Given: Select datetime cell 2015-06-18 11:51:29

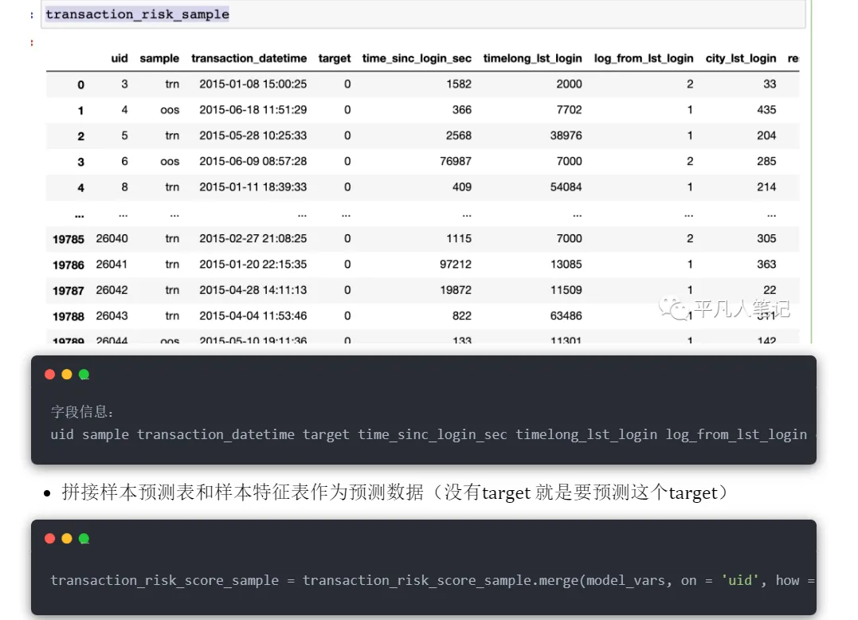Looking at the screenshot, I should (253, 110).
